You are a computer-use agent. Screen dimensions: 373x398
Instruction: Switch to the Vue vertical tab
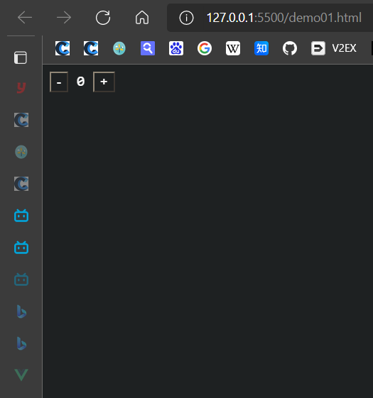click(21, 375)
